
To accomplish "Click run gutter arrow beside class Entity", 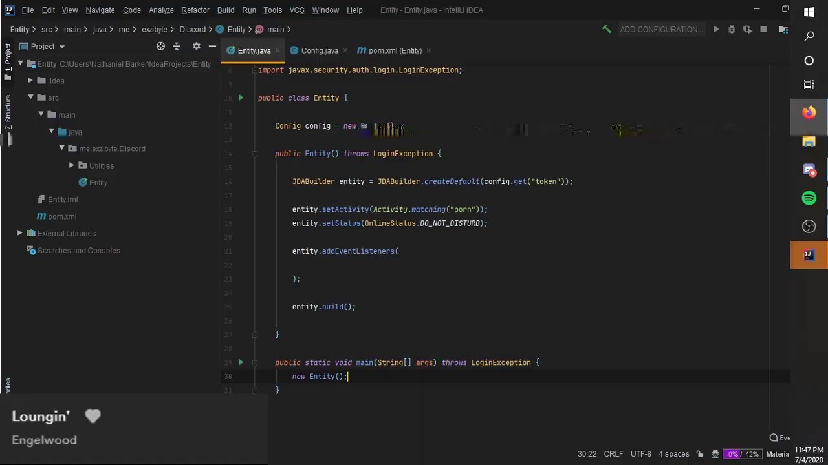I will click(x=241, y=98).
